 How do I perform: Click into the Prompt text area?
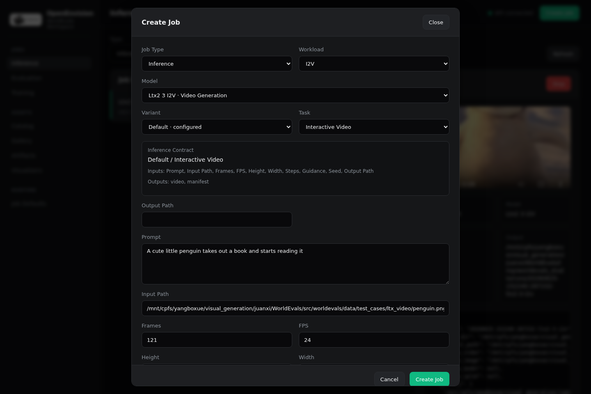(x=295, y=264)
